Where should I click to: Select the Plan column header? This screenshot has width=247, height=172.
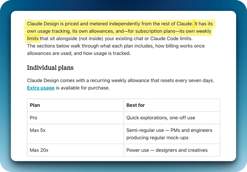tap(35, 105)
